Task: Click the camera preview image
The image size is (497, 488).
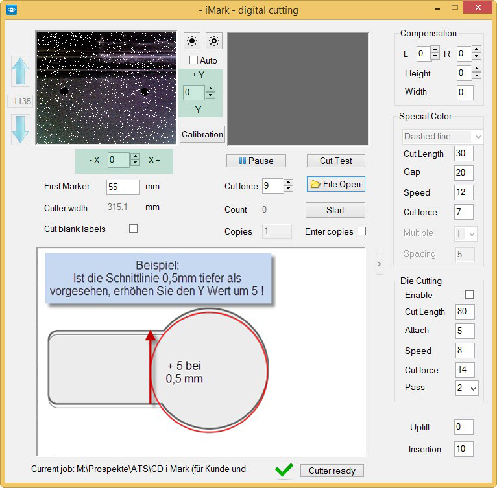Action: [x=106, y=88]
